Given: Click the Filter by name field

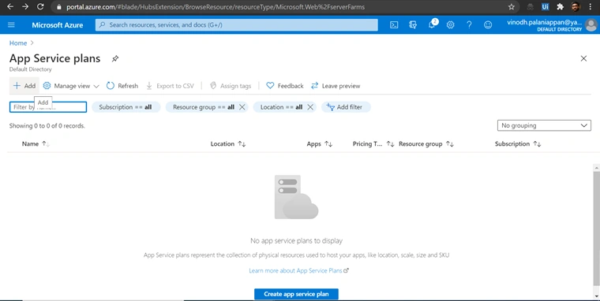Looking at the screenshot, I should pos(48,107).
